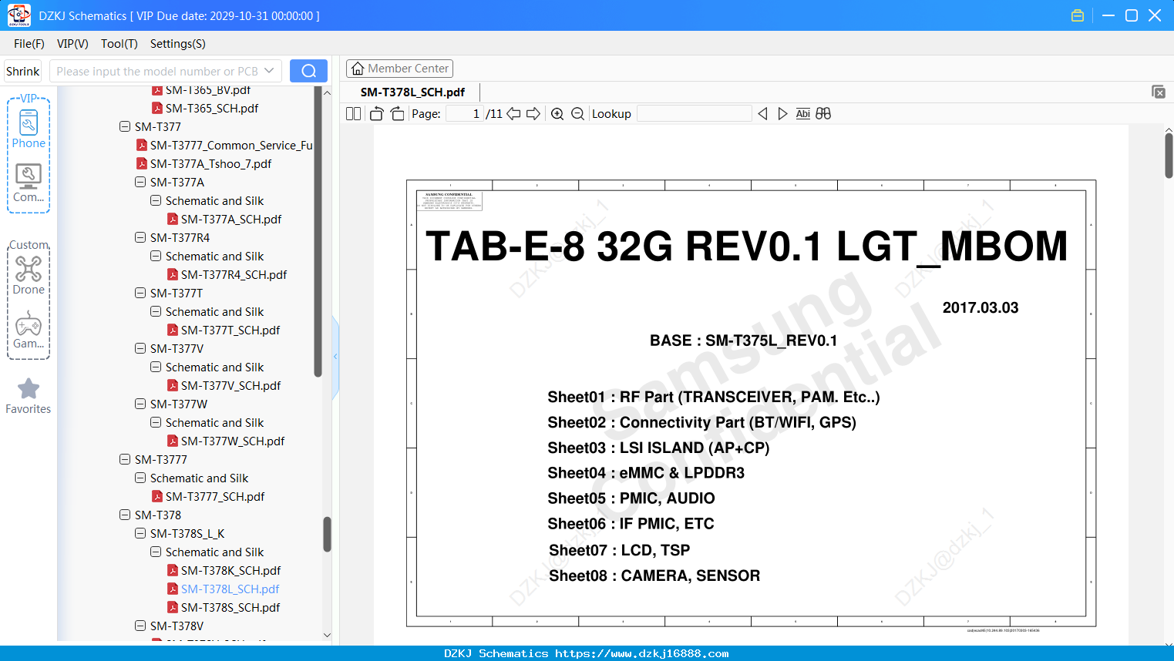Collapse SM-T378V folder node
The image size is (1174, 661).
tap(140, 626)
